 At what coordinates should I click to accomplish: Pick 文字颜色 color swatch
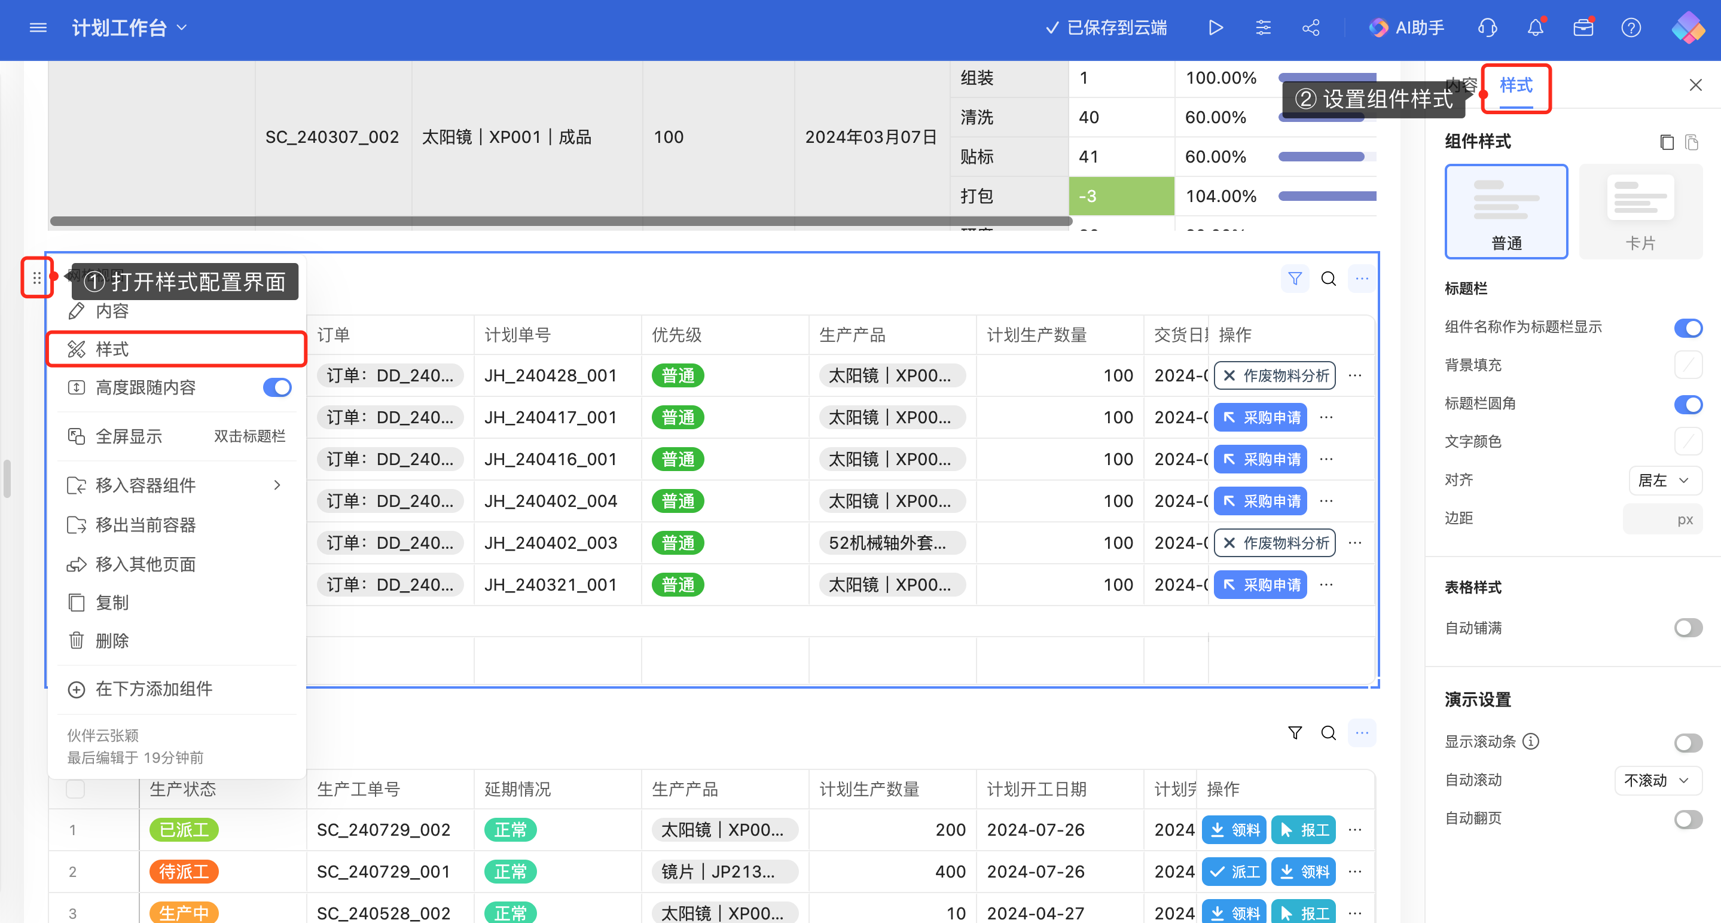tap(1688, 441)
